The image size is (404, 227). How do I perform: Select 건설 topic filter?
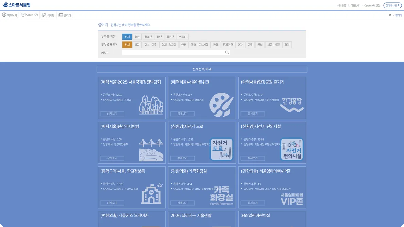(260, 45)
